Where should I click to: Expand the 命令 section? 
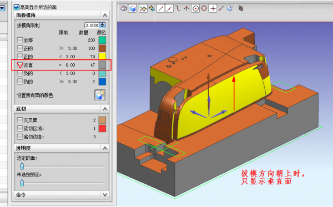(x=105, y=195)
